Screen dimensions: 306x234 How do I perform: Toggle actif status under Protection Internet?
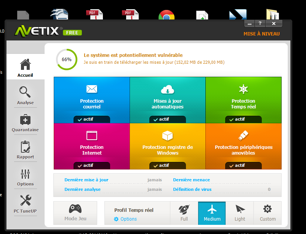[92, 166]
